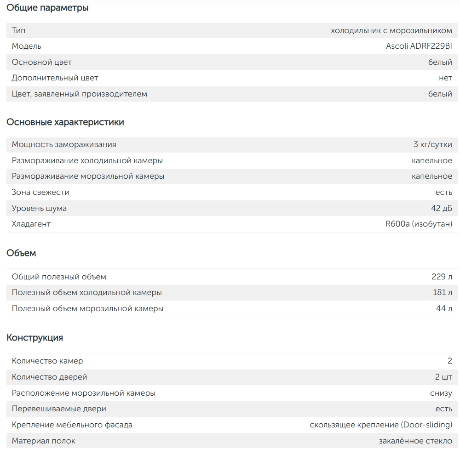
Task: Click the "Дополнительный цвет" row label
Action: coord(55,78)
